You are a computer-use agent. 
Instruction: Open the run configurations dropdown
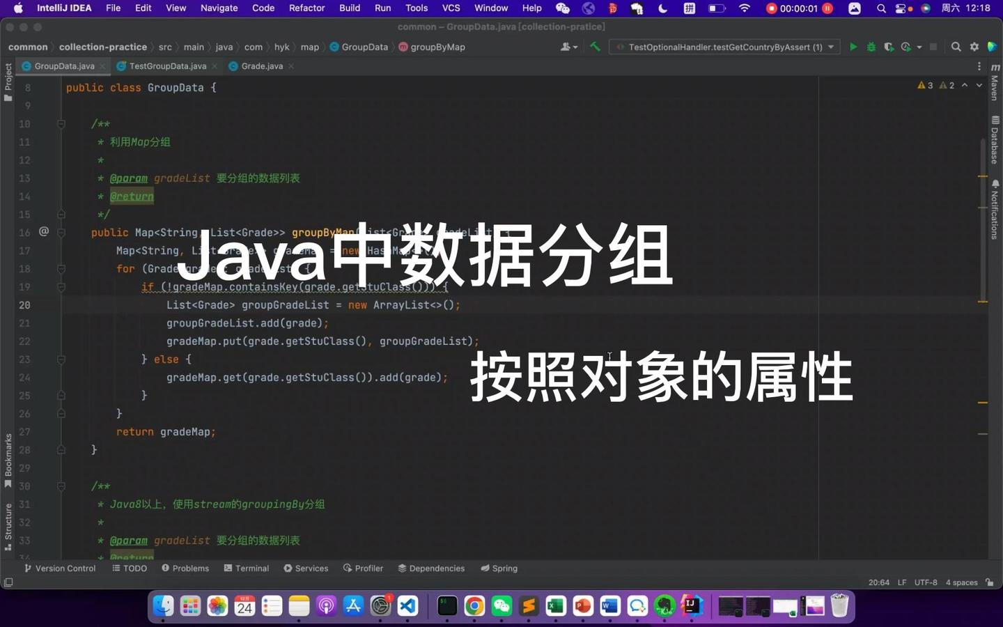coord(830,47)
